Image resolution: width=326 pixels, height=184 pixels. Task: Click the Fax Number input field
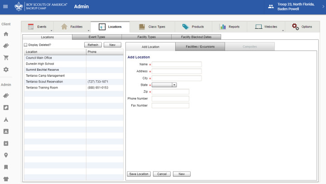[170, 106]
